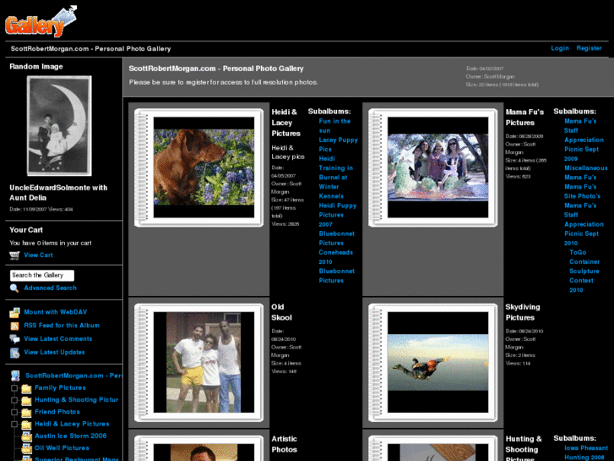Open View Cart link
The height and width of the screenshot is (461, 614).
38,255
